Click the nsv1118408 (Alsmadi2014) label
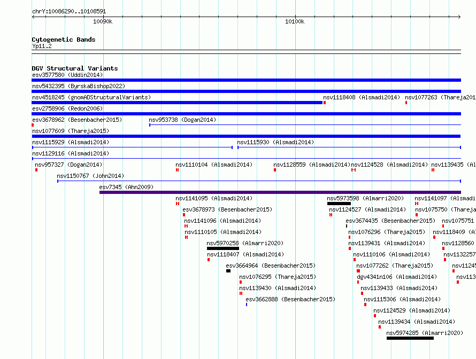This screenshot has height=359, width=476. [362, 97]
